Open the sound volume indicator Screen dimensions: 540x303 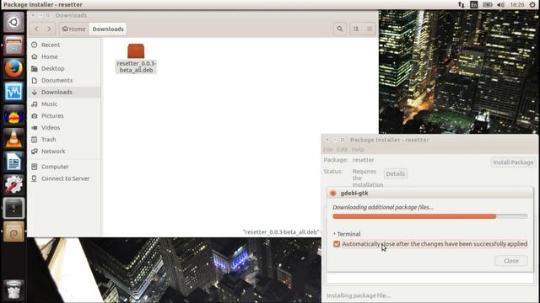pos(500,5)
